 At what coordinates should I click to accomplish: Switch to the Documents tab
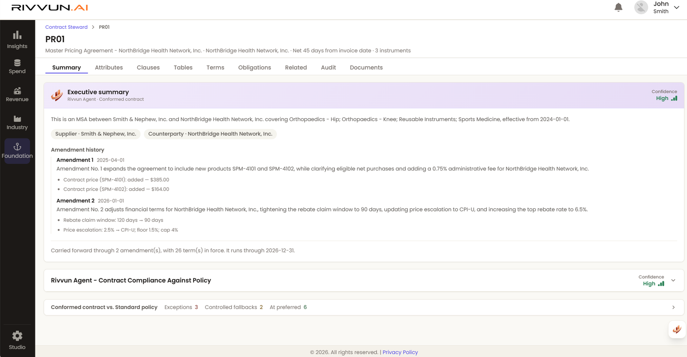366,67
